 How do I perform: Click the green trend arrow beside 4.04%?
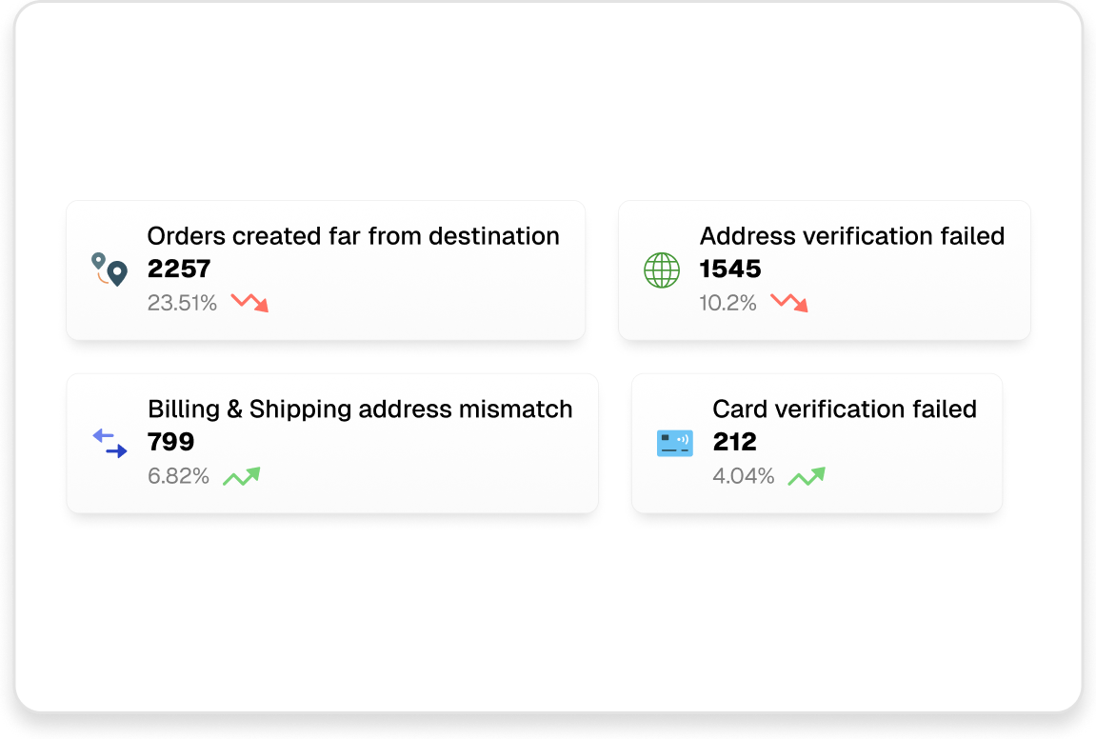click(806, 475)
